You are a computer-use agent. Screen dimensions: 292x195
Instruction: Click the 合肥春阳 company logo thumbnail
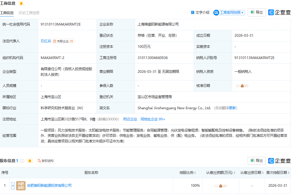tap(21, 186)
